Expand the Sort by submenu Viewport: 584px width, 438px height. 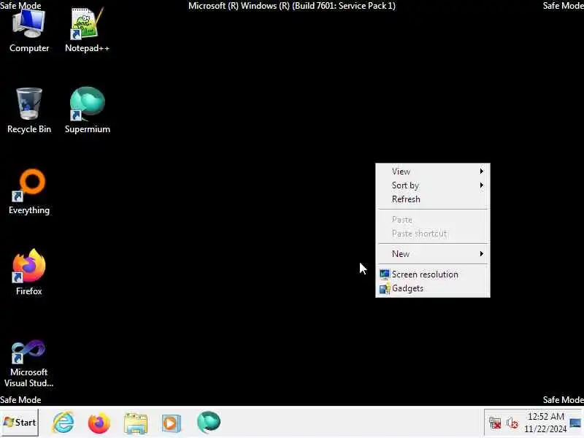(x=433, y=185)
